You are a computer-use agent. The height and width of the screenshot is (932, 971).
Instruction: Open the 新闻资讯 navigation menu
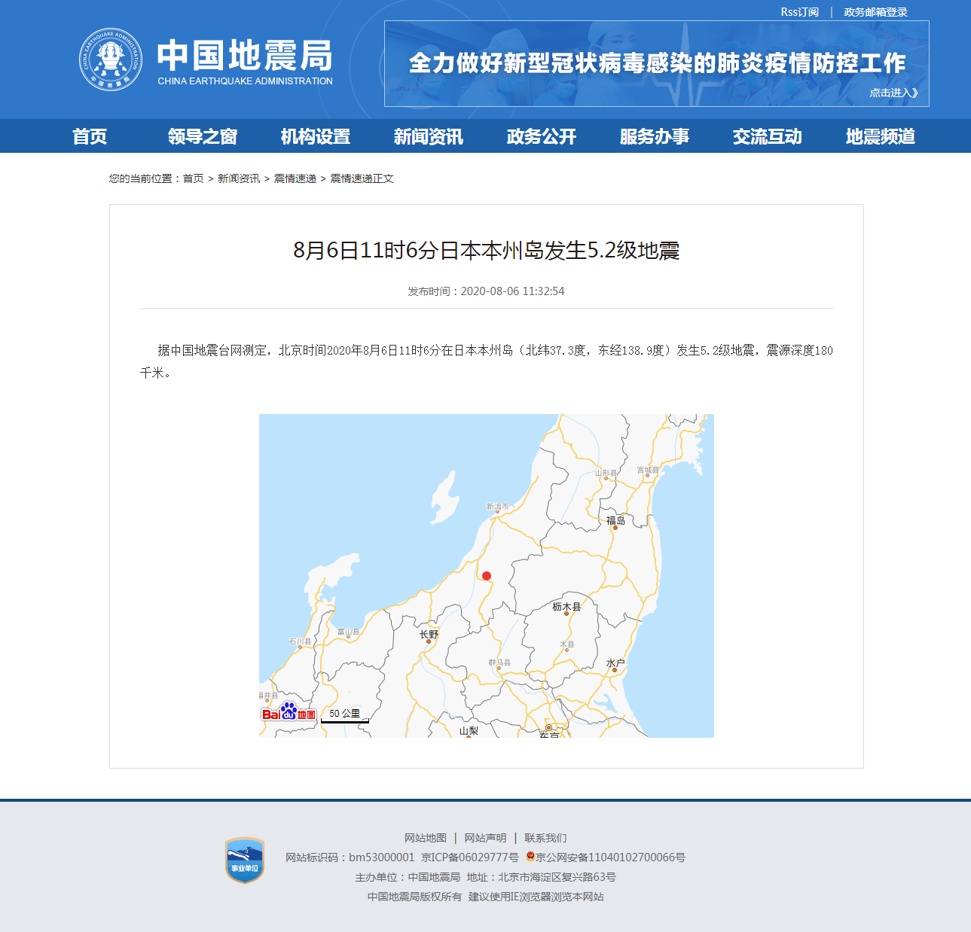click(x=428, y=136)
